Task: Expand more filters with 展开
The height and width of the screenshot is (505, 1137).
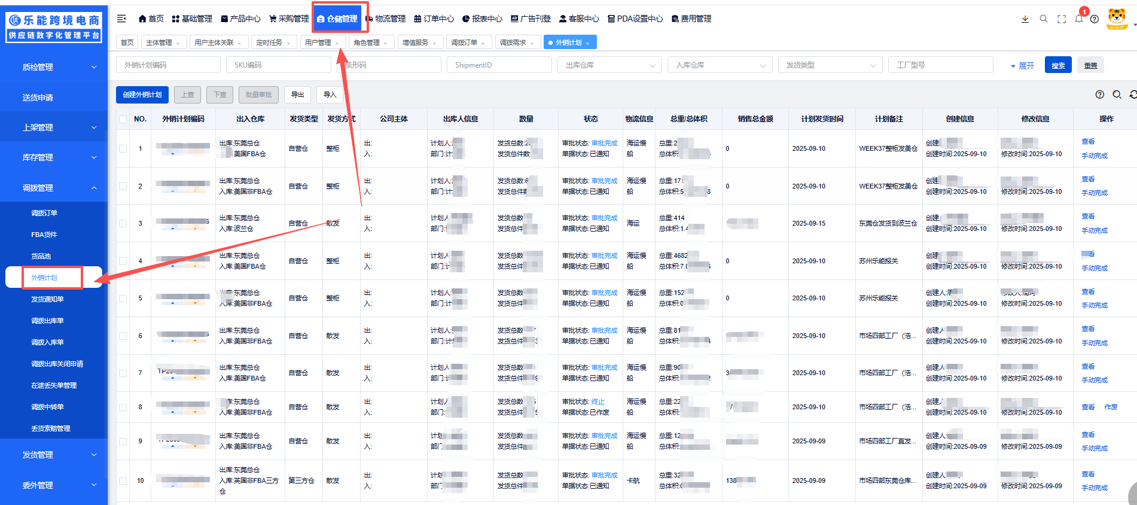Action: click(x=1023, y=65)
